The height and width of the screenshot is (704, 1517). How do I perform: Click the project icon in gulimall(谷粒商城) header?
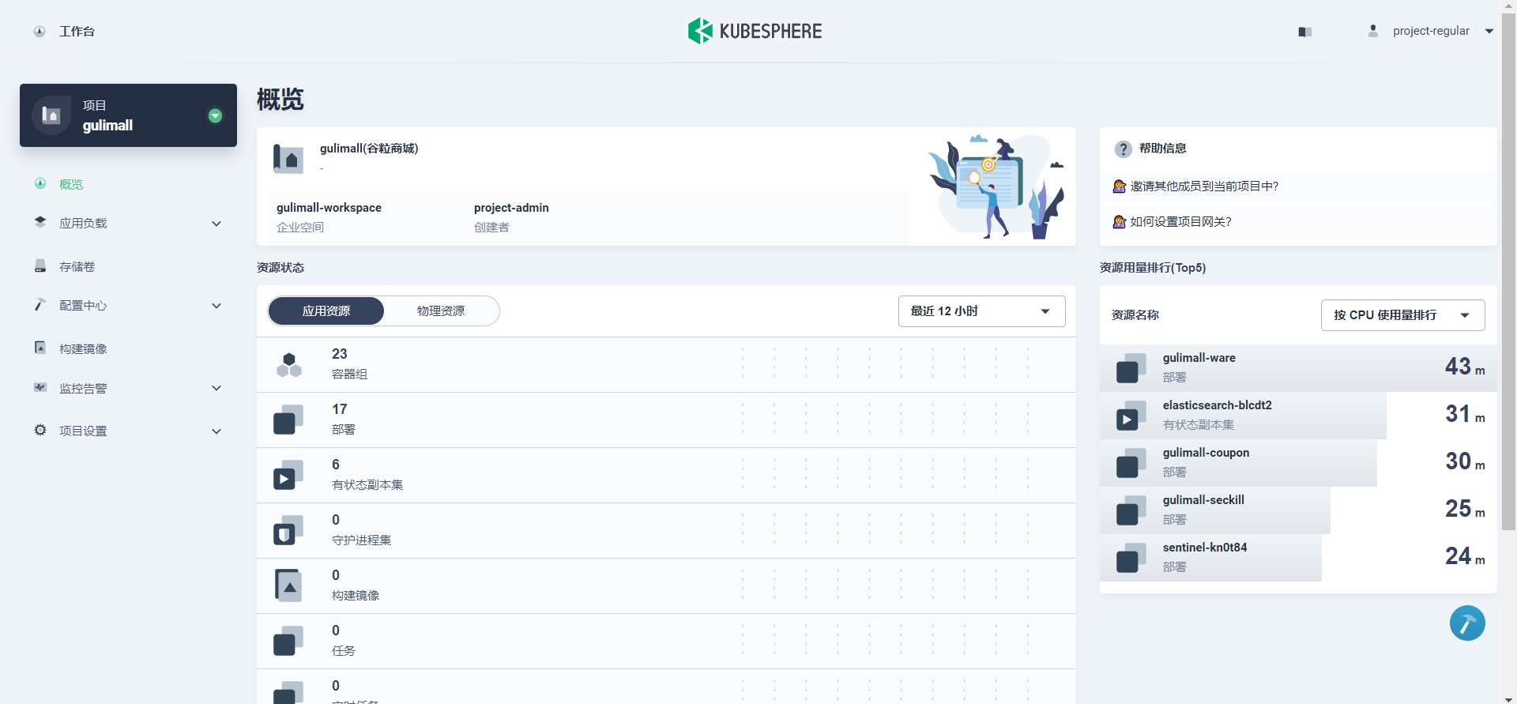[288, 158]
